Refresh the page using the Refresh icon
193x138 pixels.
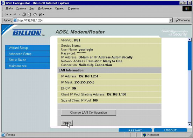click(x=29, y=15)
